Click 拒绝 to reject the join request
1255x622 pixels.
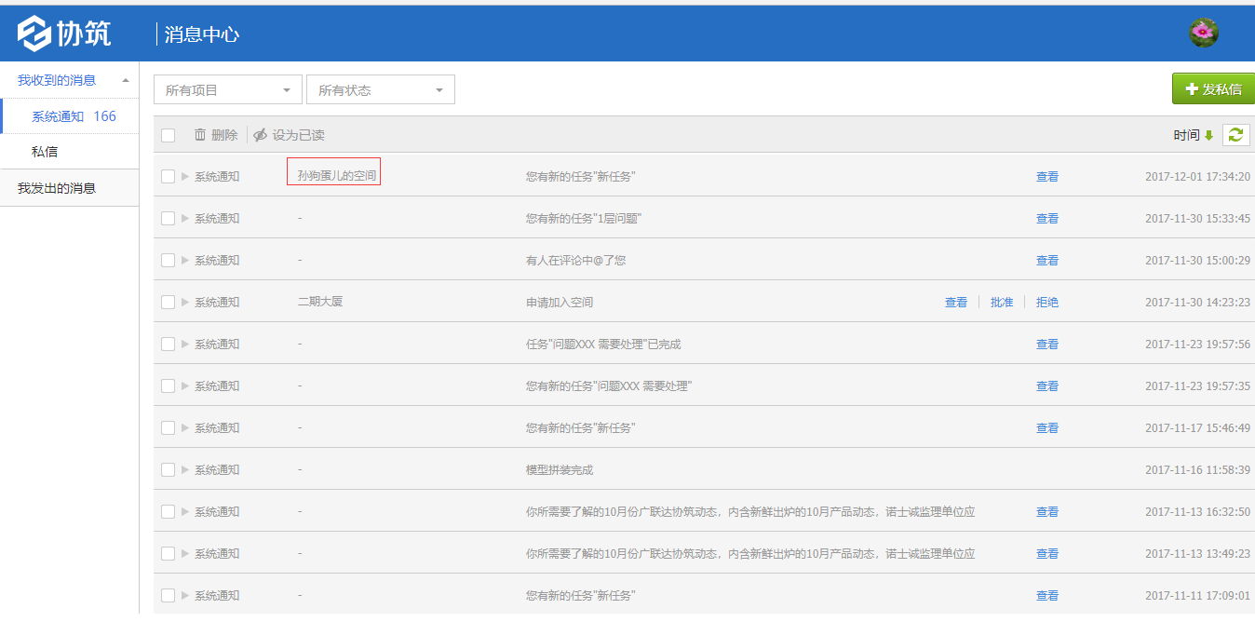pyautogui.click(x=1046, y=301)
